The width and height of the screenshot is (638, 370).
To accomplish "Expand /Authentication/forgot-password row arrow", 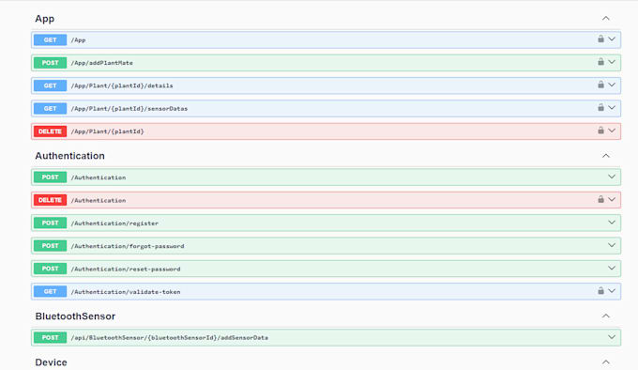I will click(x=612, y=245).
